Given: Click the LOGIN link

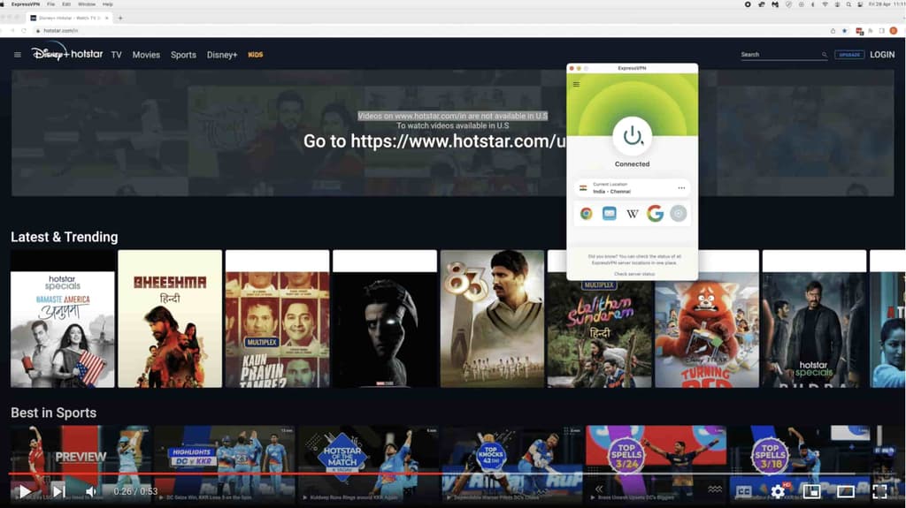Looking at the screenshot, I should (x=882, y=55).
